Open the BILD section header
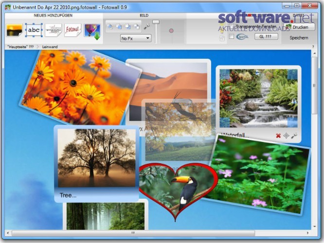 [144, 16]
